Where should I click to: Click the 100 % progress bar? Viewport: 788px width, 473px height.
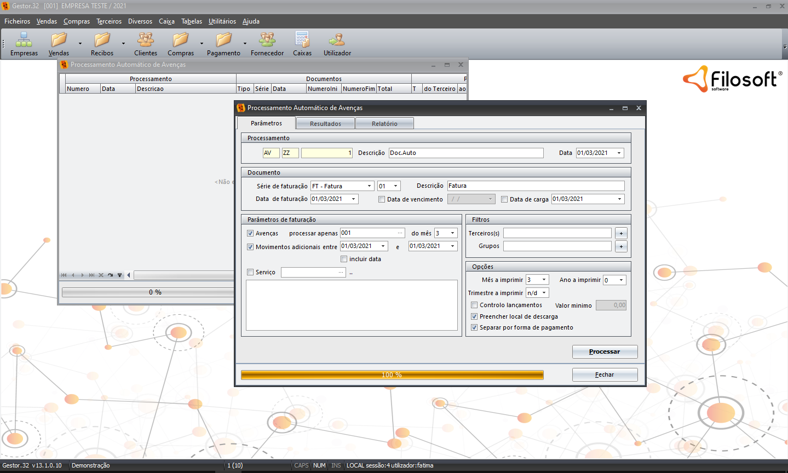pyautogui.click(x=392, y=375)
